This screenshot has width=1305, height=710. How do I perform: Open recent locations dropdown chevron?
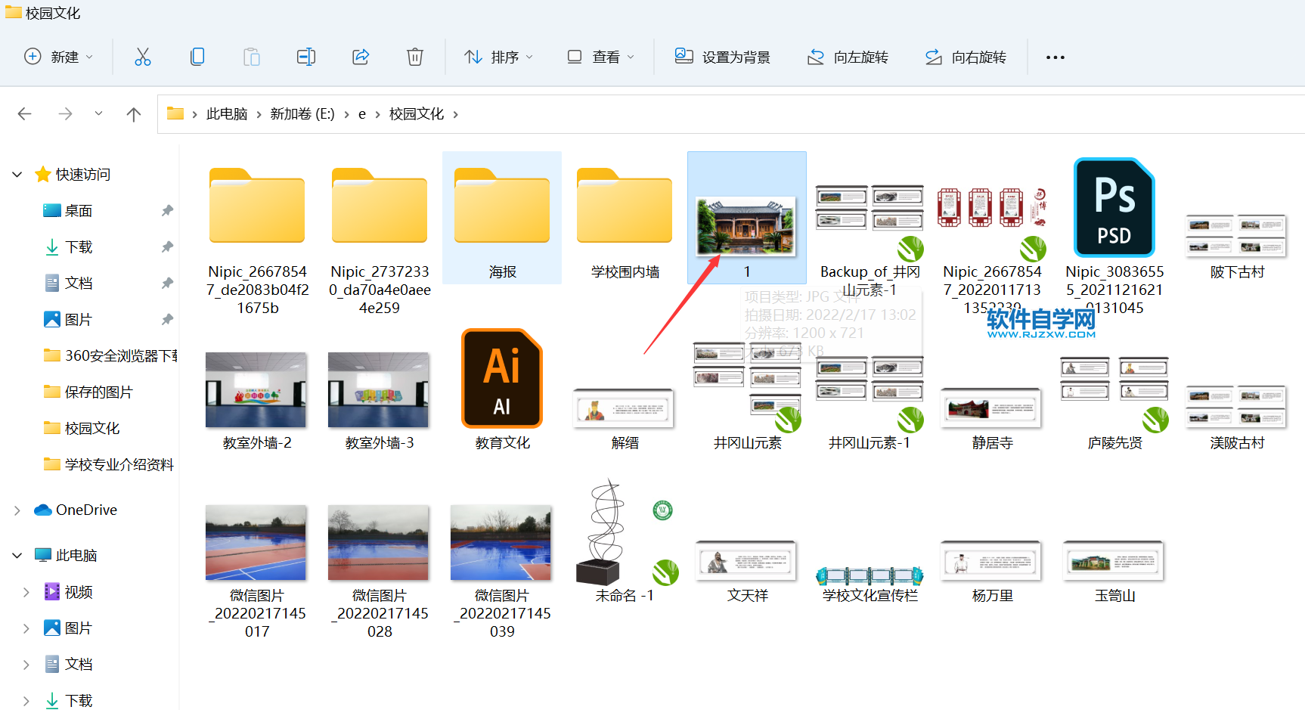tap(98, 114)
